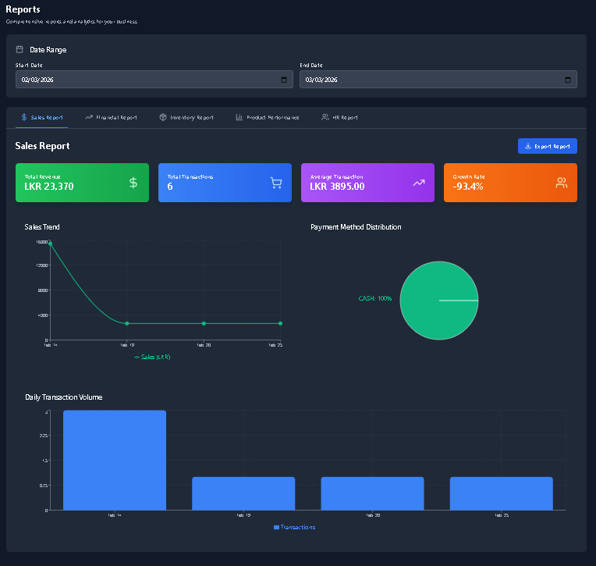This screenshot has height=566, width=596.
Task: Click the Feb 20 bar in Daily Transaction Volume
Action: 373,493
